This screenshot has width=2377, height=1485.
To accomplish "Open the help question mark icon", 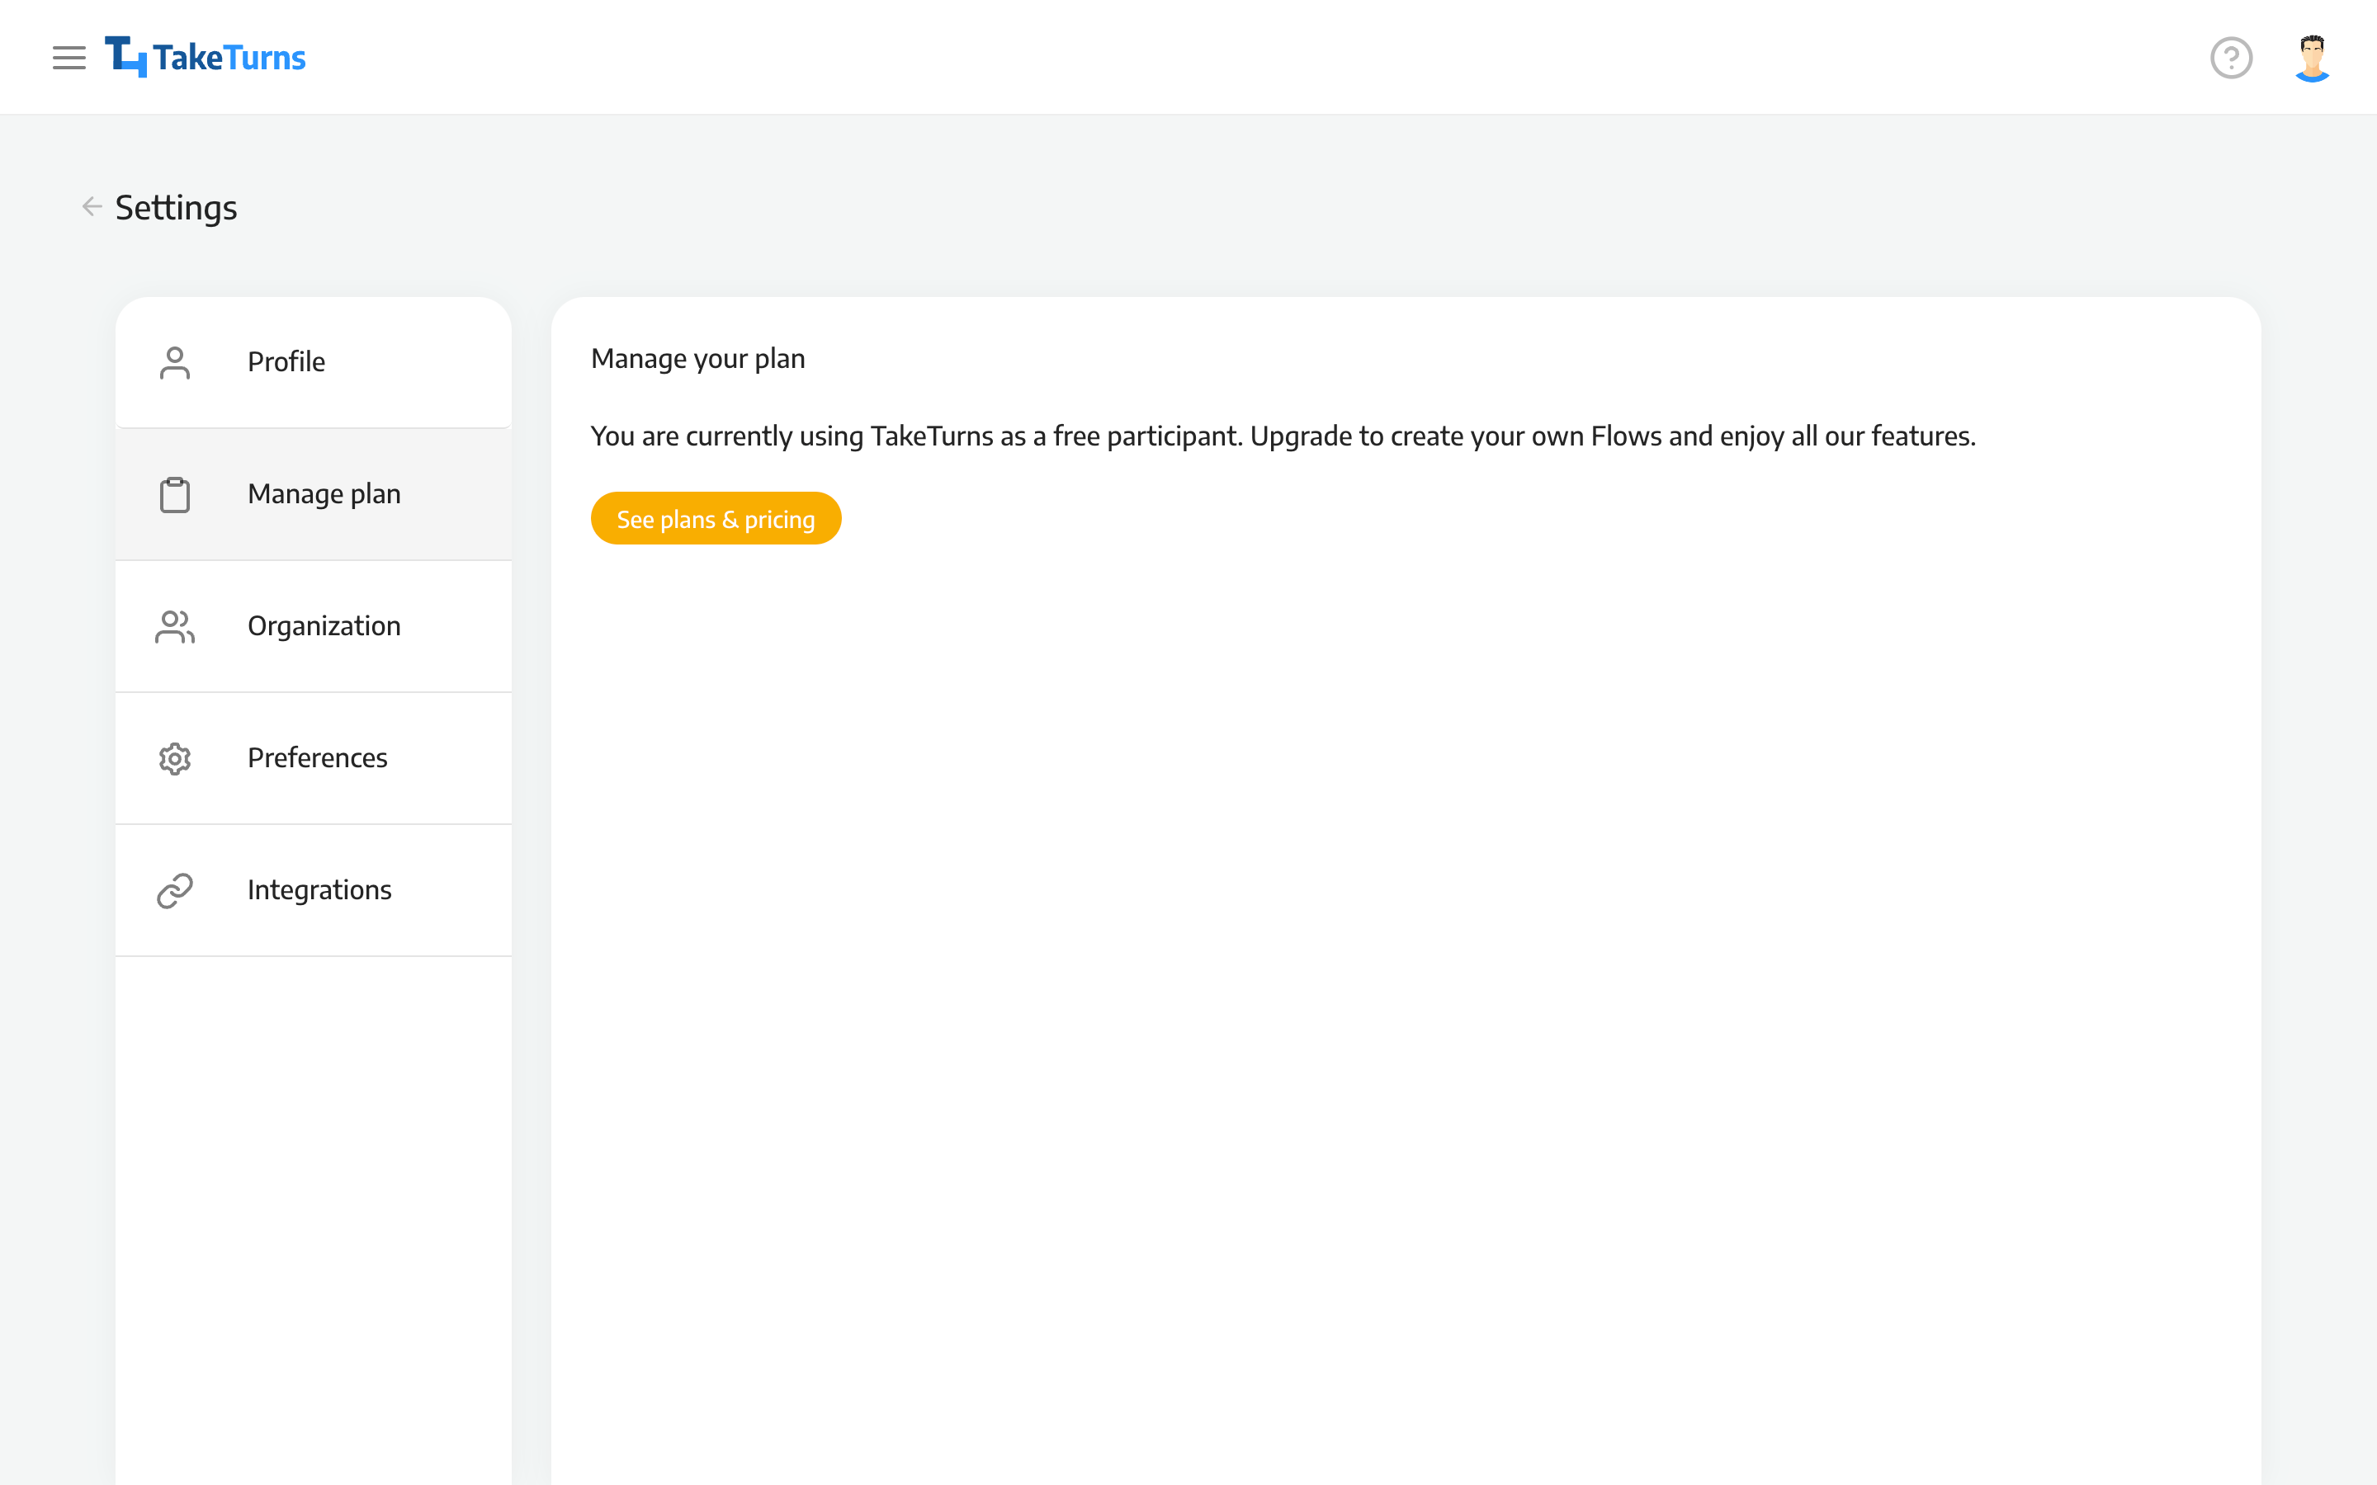I will [x=2231, y=58].
